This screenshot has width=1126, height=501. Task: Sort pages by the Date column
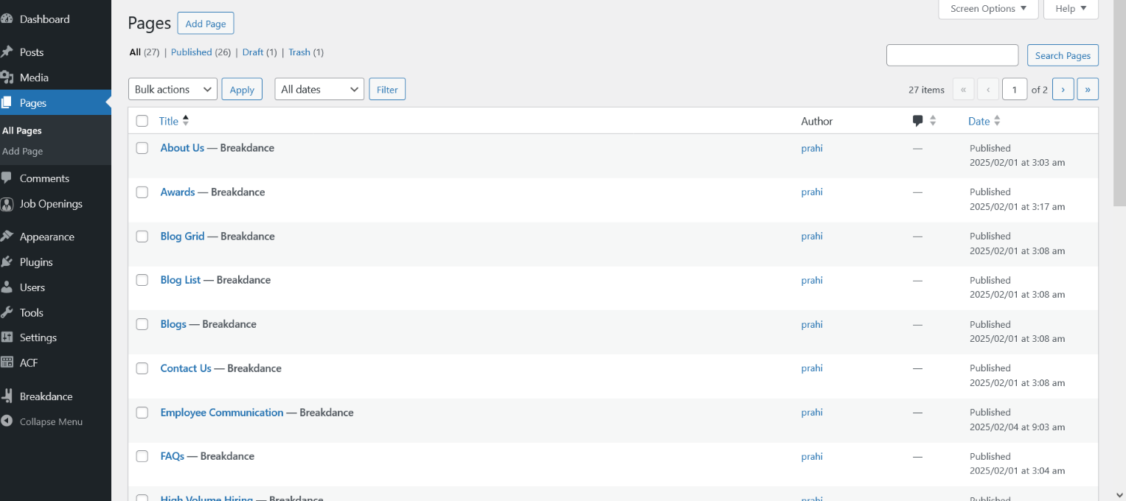(x=979, y=121)
